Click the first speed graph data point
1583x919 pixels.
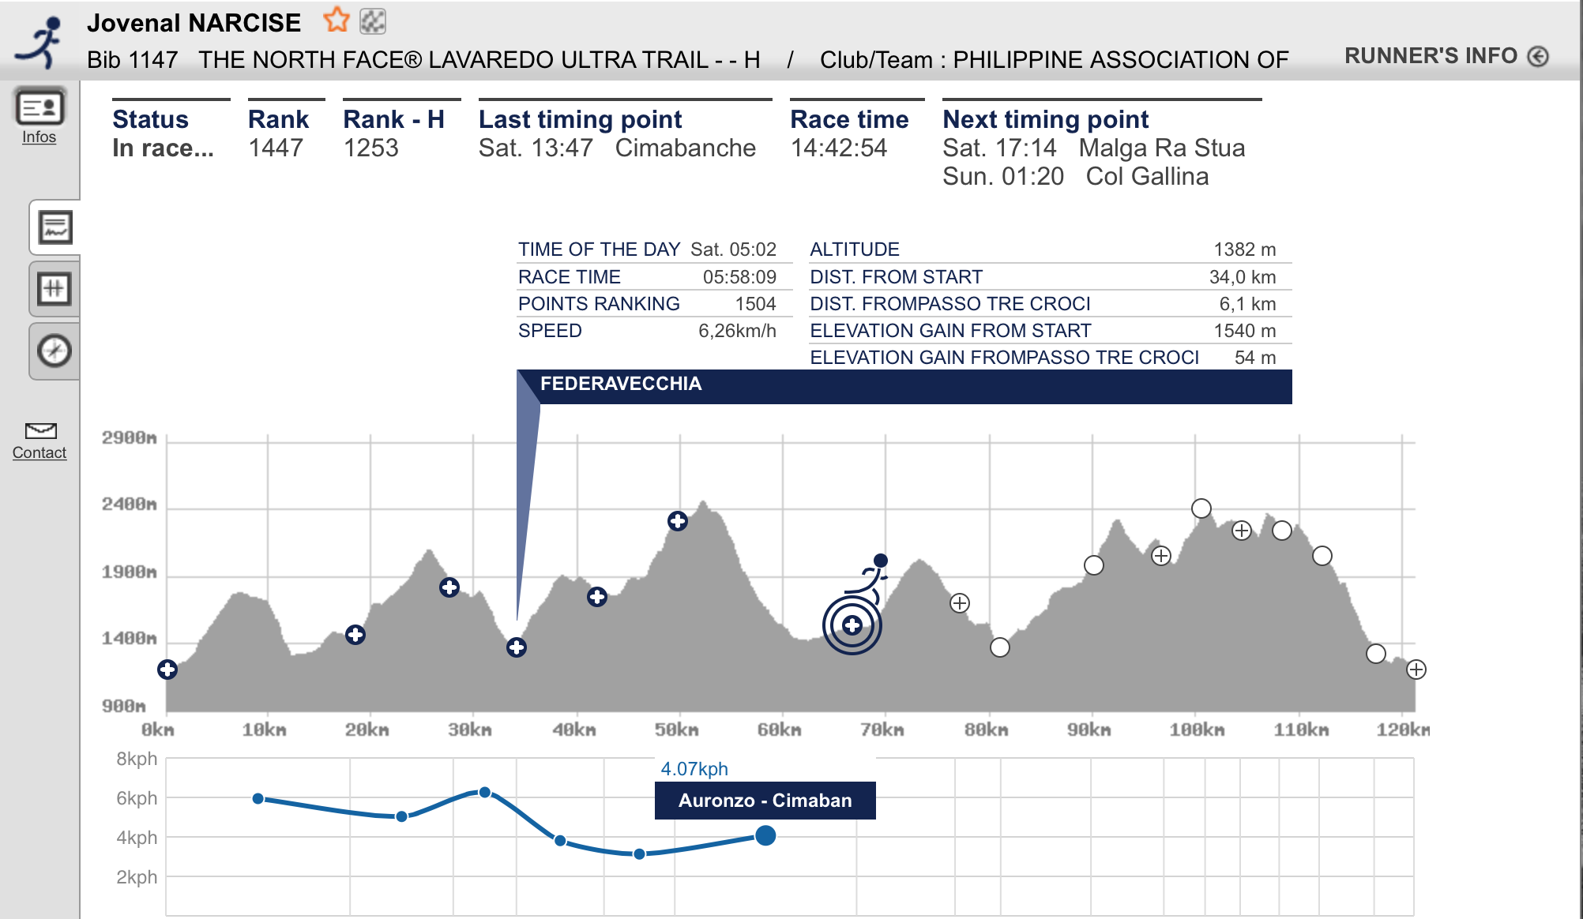[x=258, y=799]
